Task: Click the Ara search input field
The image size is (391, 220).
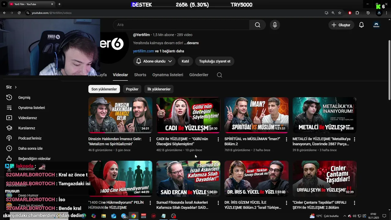Action: 181,25
